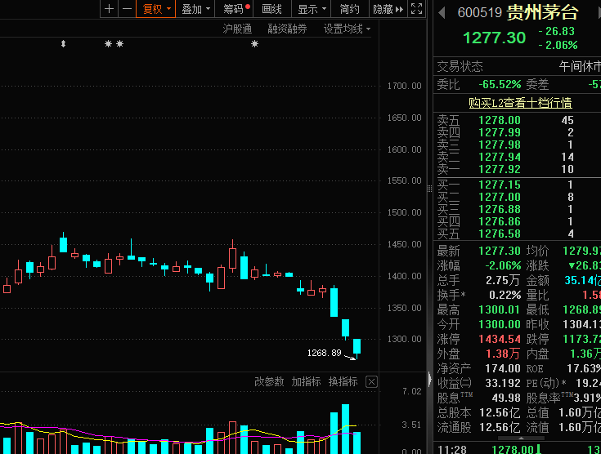The height and width of the screenshot is (454, 601).
Task: Click 卖四 price 1277.99
Action: (500, 132)
